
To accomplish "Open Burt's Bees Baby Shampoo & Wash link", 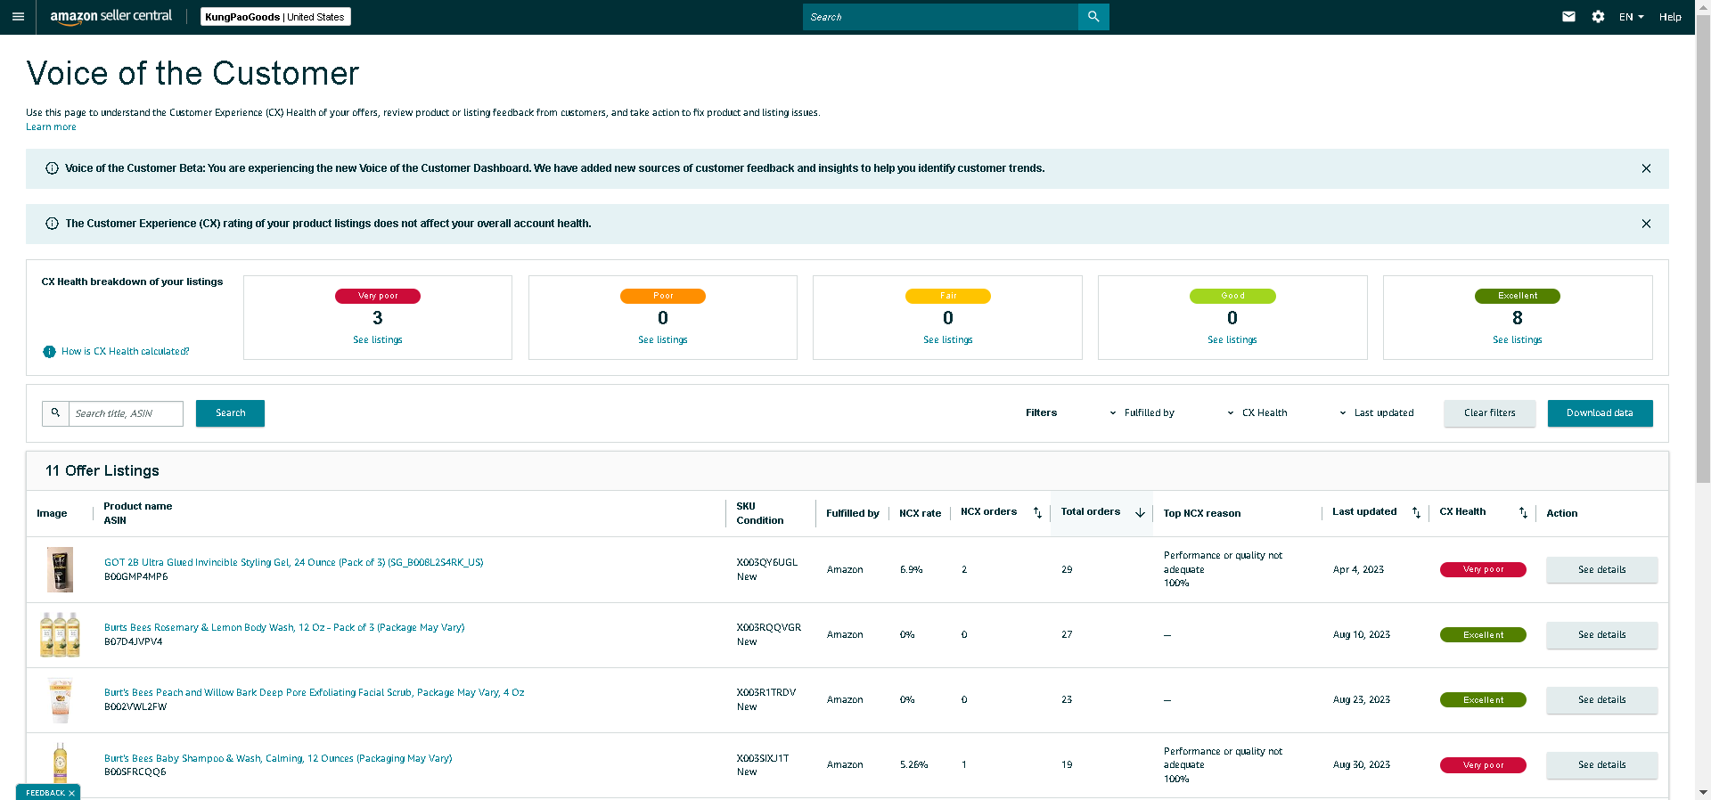I will pos(278,759).
